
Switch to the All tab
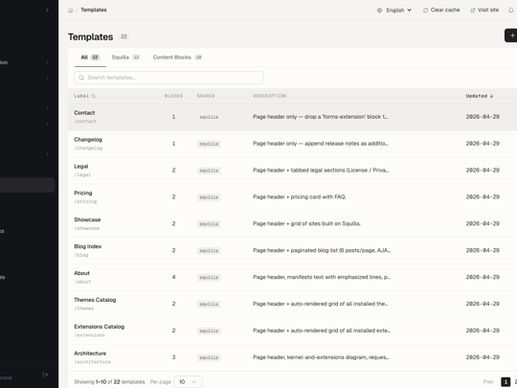pos(90,57)
